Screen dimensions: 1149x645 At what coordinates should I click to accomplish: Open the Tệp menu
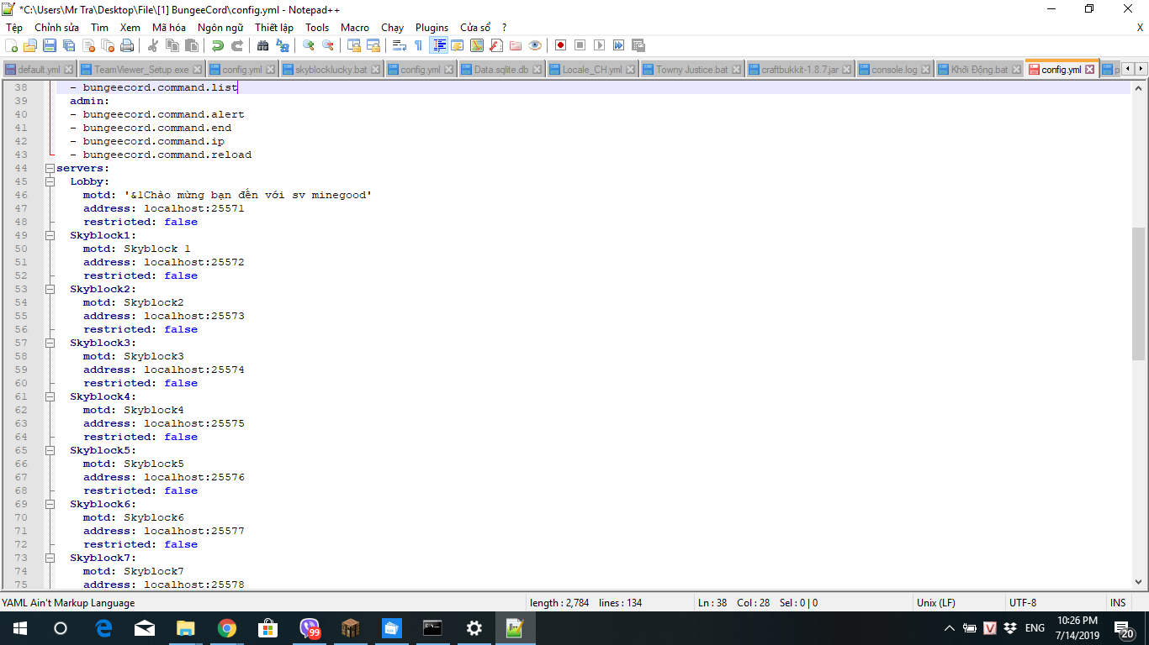pyautogui.click(x=14, y=28)
